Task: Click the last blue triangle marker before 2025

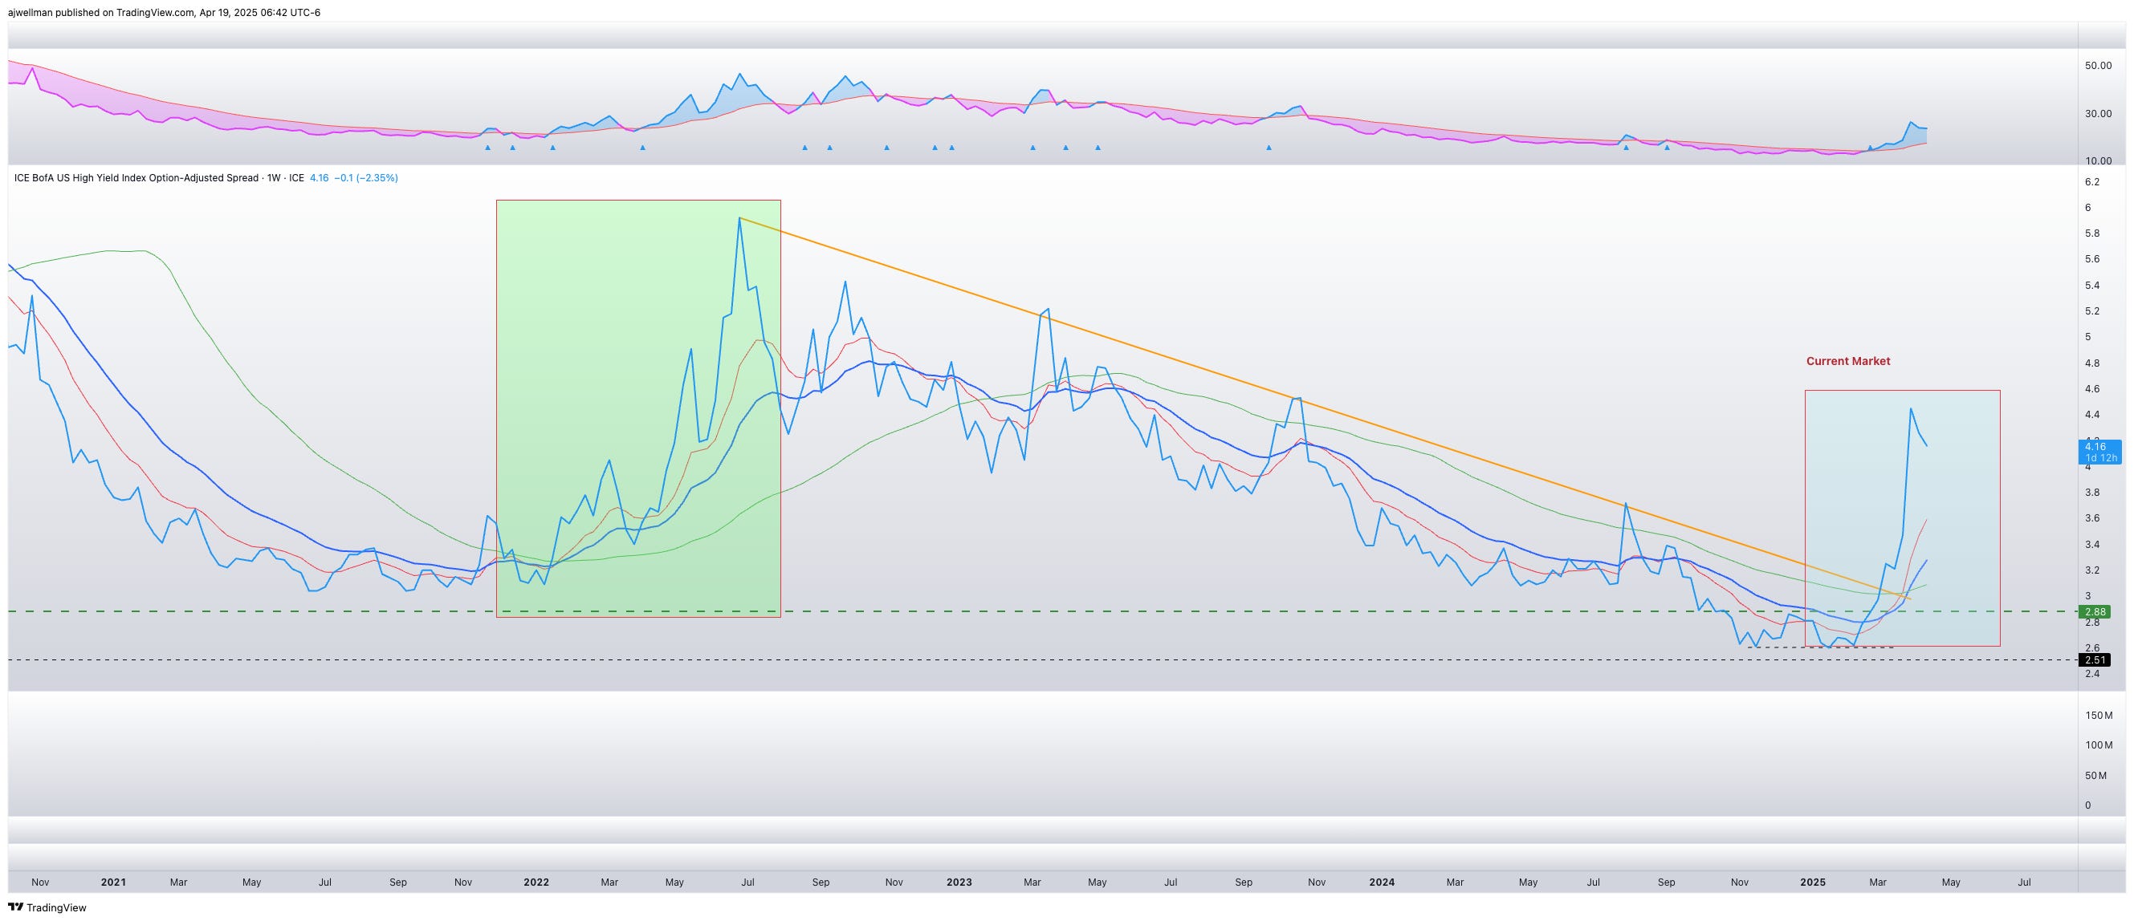Action: pos(1668,148)
